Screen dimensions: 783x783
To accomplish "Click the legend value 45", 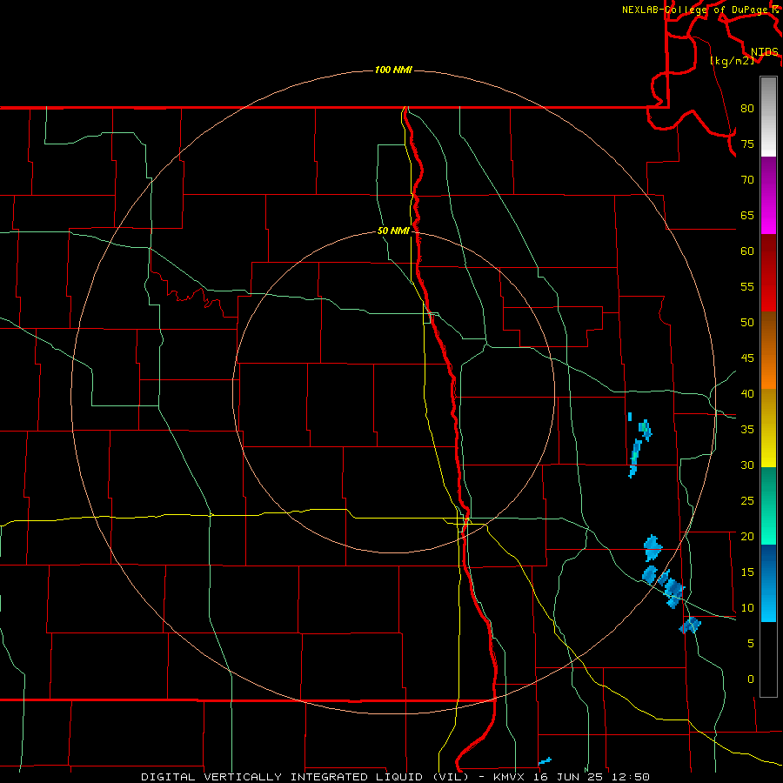I will point(747,358).
